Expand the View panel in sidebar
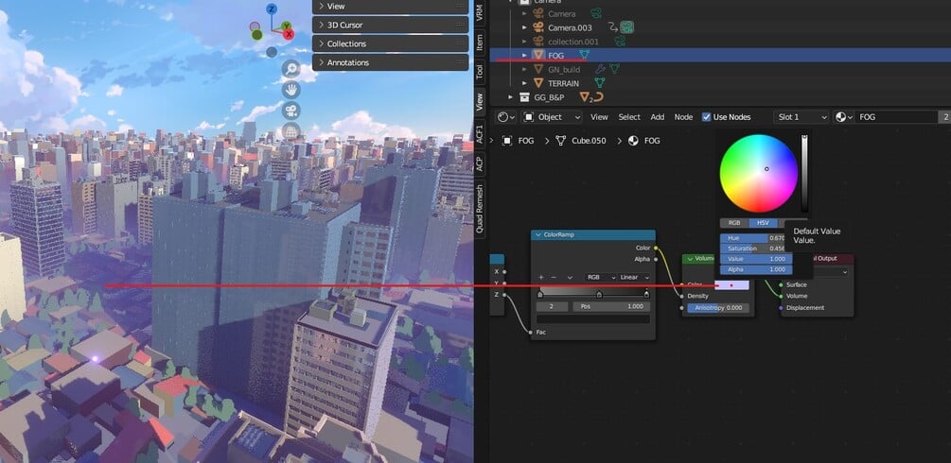 pyautogui.click(x=390, y=6)
